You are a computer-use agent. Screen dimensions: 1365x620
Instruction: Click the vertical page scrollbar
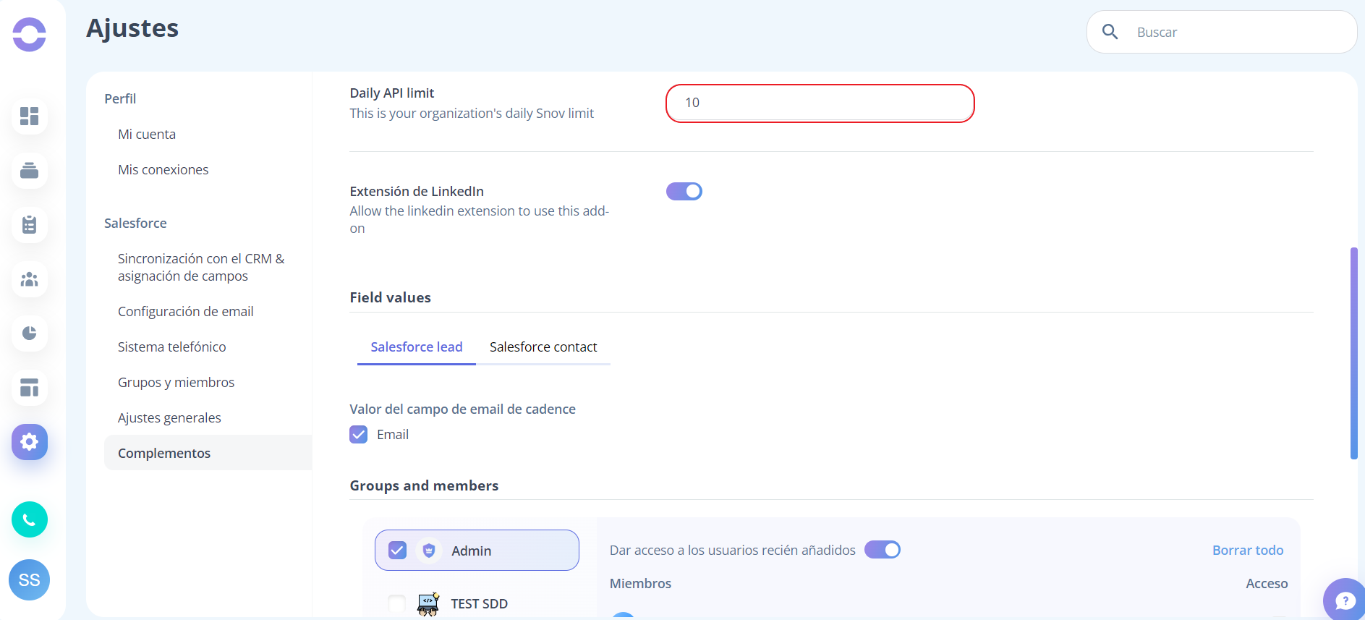1354,353
